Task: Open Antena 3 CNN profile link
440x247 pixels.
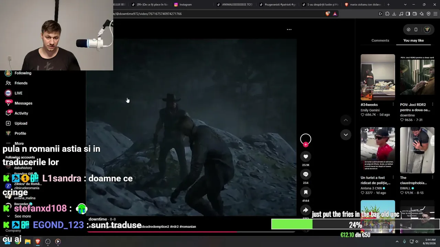Action: 373,188
